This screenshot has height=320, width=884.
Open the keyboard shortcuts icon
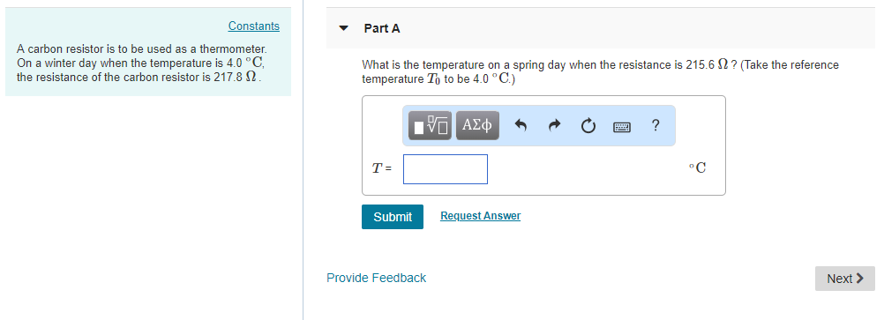[x=621, y=127]
